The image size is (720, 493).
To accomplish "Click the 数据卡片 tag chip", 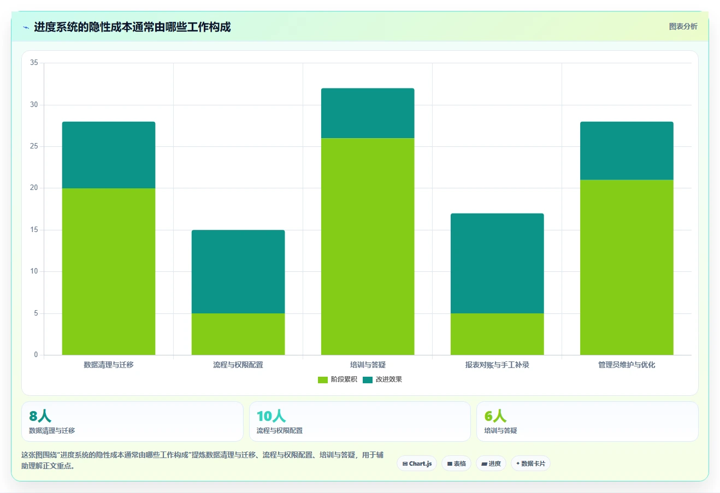I will [x=530, y=464].
